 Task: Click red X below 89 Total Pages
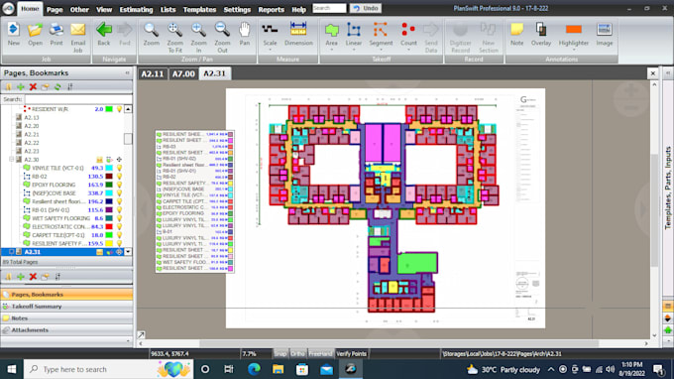tap(33, 277)
